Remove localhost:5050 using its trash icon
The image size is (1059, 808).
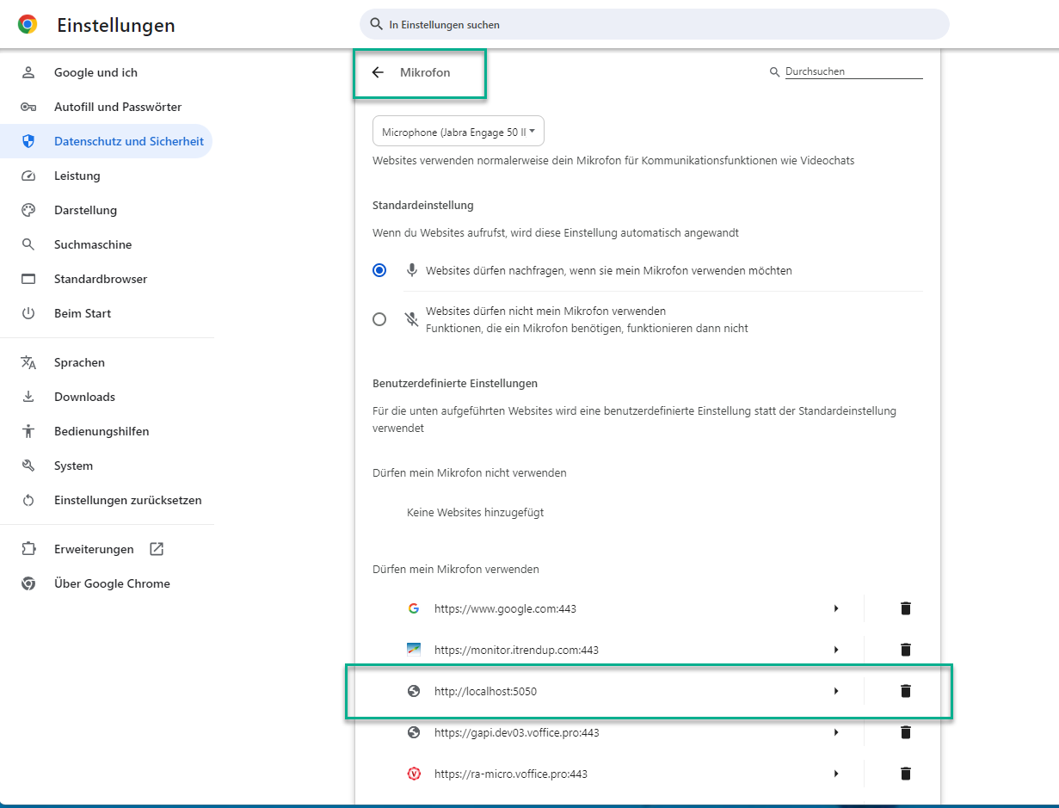tap(905, 691)
